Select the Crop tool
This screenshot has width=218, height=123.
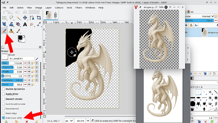[39, 18]
